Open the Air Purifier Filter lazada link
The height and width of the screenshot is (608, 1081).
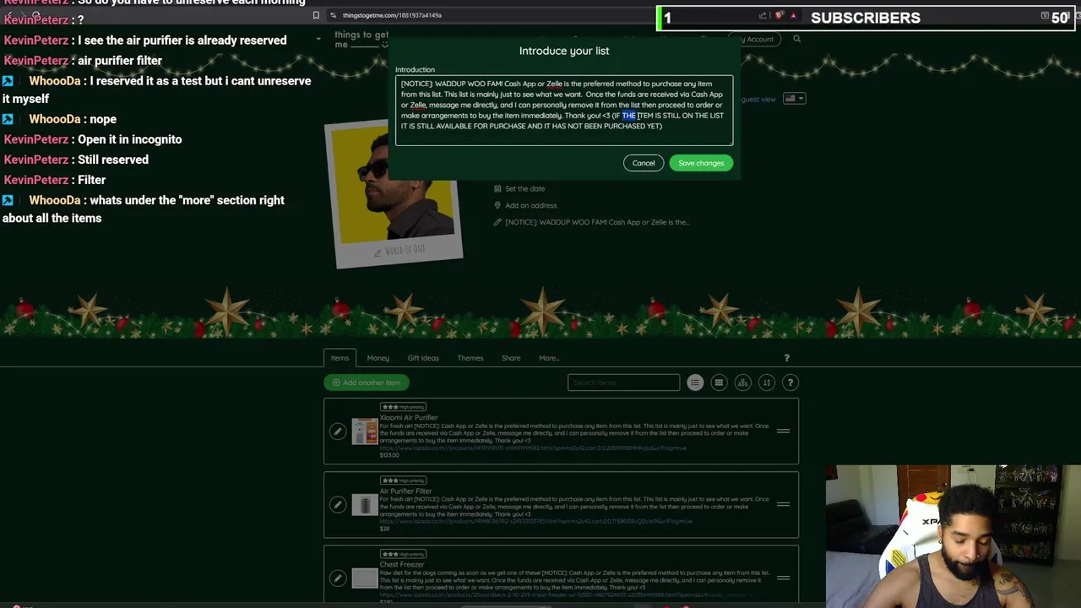(535, 522)
